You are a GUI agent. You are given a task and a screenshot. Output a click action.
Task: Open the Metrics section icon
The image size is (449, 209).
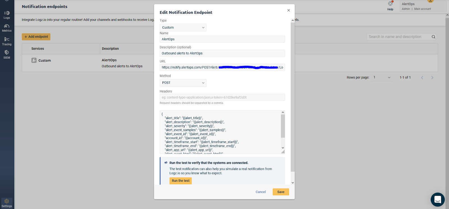click(x=7, y=28)
